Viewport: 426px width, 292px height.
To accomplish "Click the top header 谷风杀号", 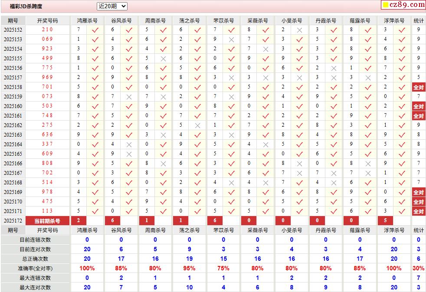I will tap(121, 21).
